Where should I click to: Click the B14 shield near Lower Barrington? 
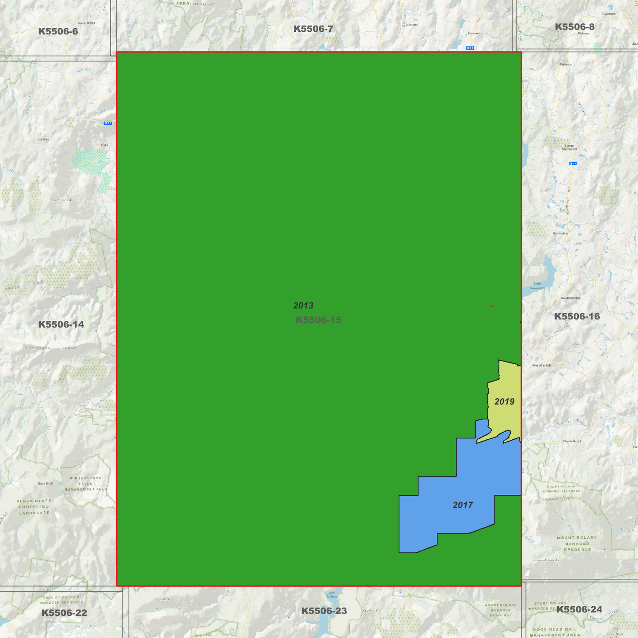573,163
